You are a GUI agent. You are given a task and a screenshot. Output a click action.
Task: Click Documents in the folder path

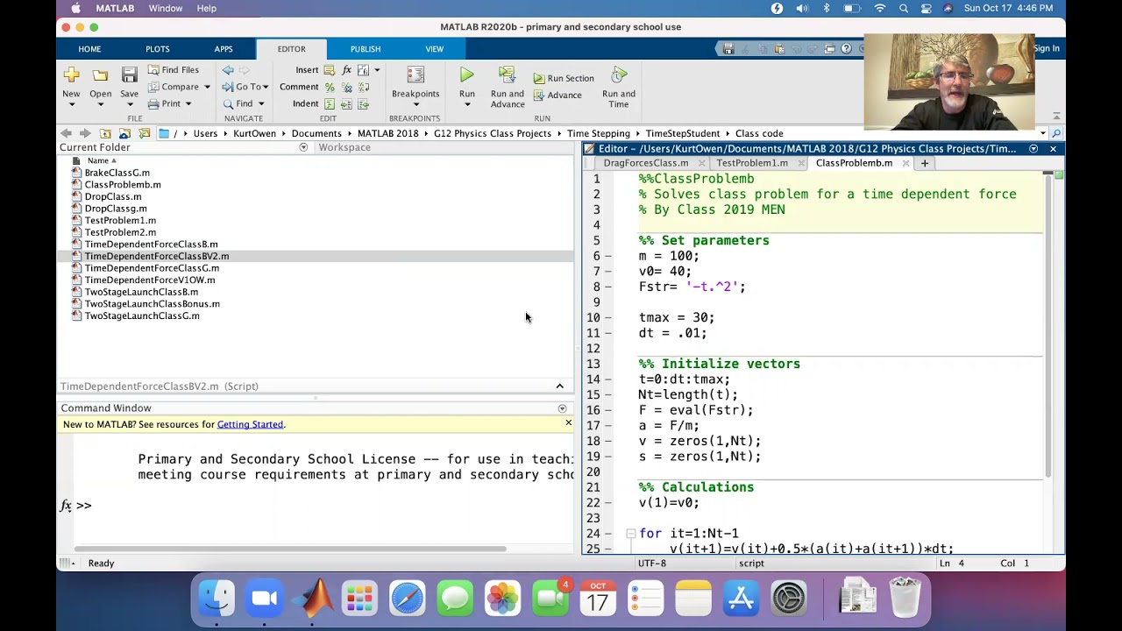pos(316,133)
